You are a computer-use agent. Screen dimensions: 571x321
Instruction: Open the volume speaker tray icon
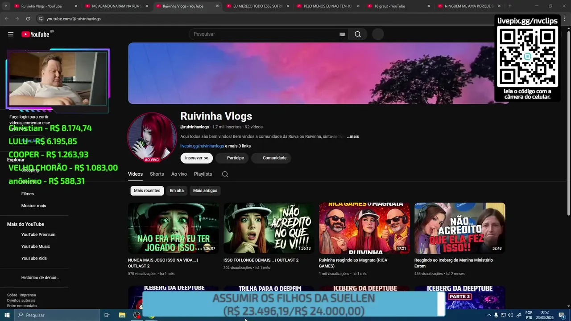click(x=511, y=315)
